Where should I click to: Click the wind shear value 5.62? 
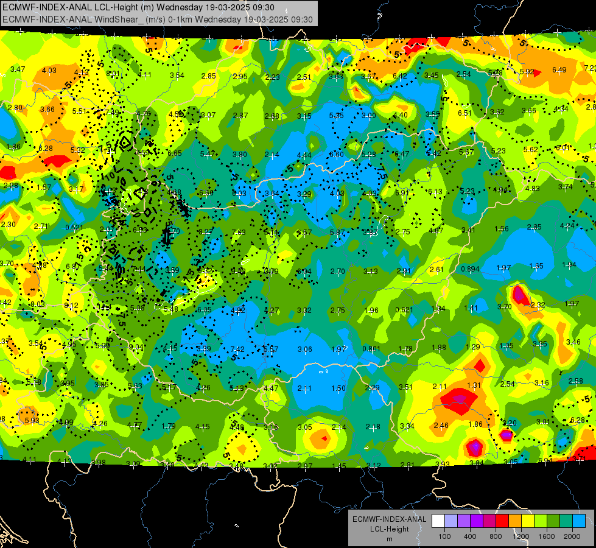pyautogui.click(x=531, y=149)
